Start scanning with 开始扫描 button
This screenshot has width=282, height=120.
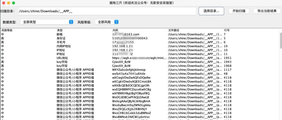[x=239, y=11]
